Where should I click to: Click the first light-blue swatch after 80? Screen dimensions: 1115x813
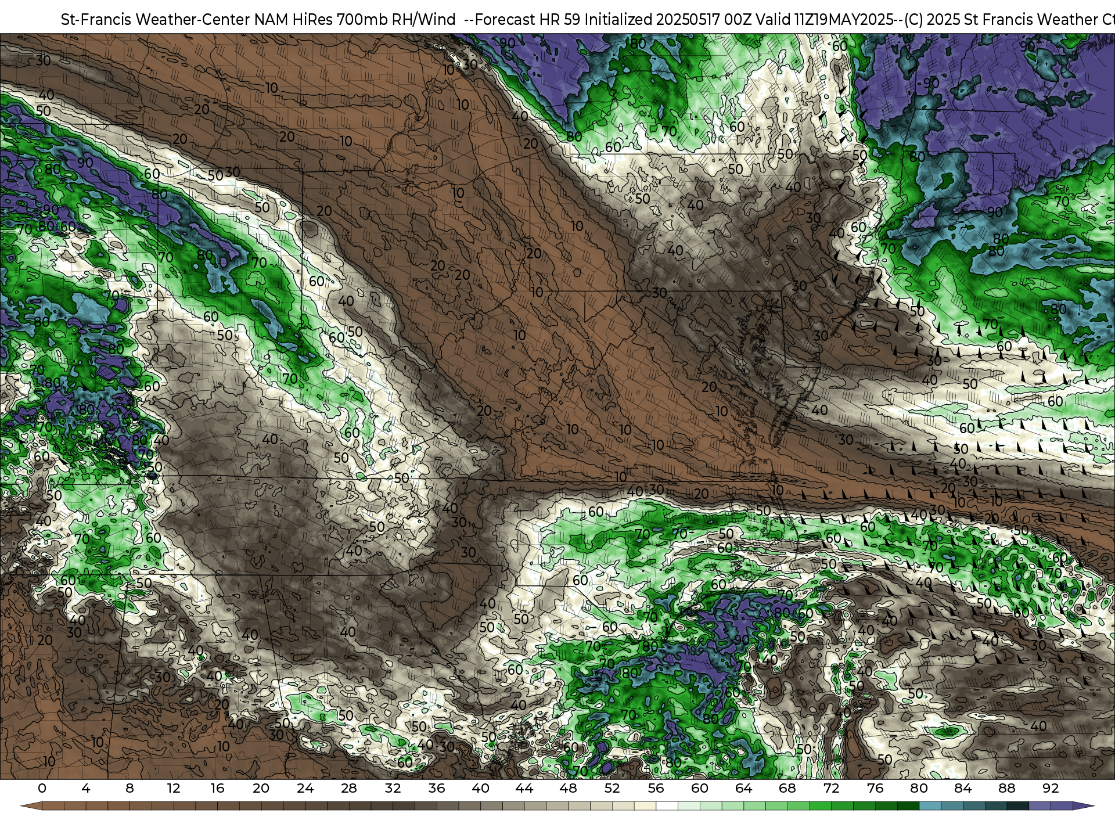930,806
